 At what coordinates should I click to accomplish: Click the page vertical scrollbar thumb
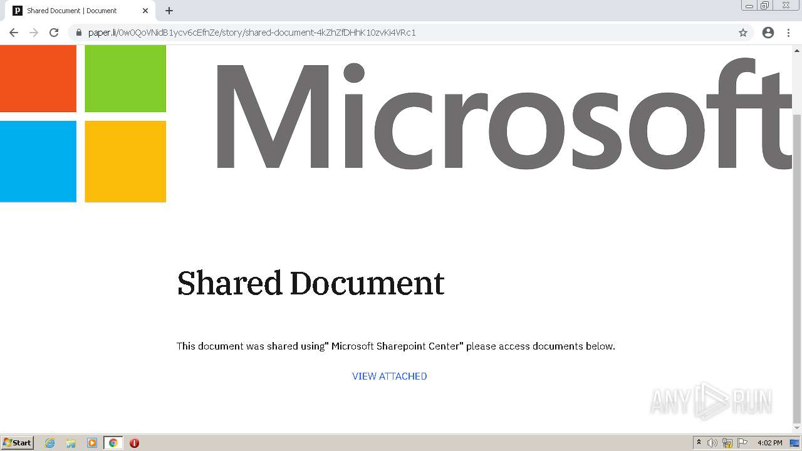(797, 269)
